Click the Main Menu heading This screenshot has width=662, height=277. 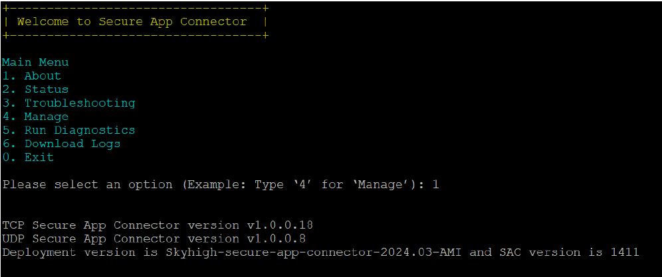pyautogui.click(x=35, y=62)
